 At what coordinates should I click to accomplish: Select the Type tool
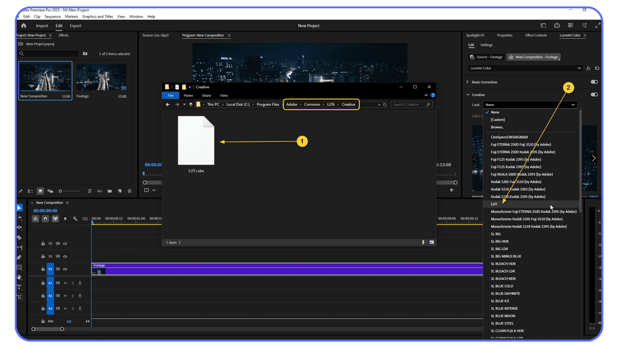19,287
